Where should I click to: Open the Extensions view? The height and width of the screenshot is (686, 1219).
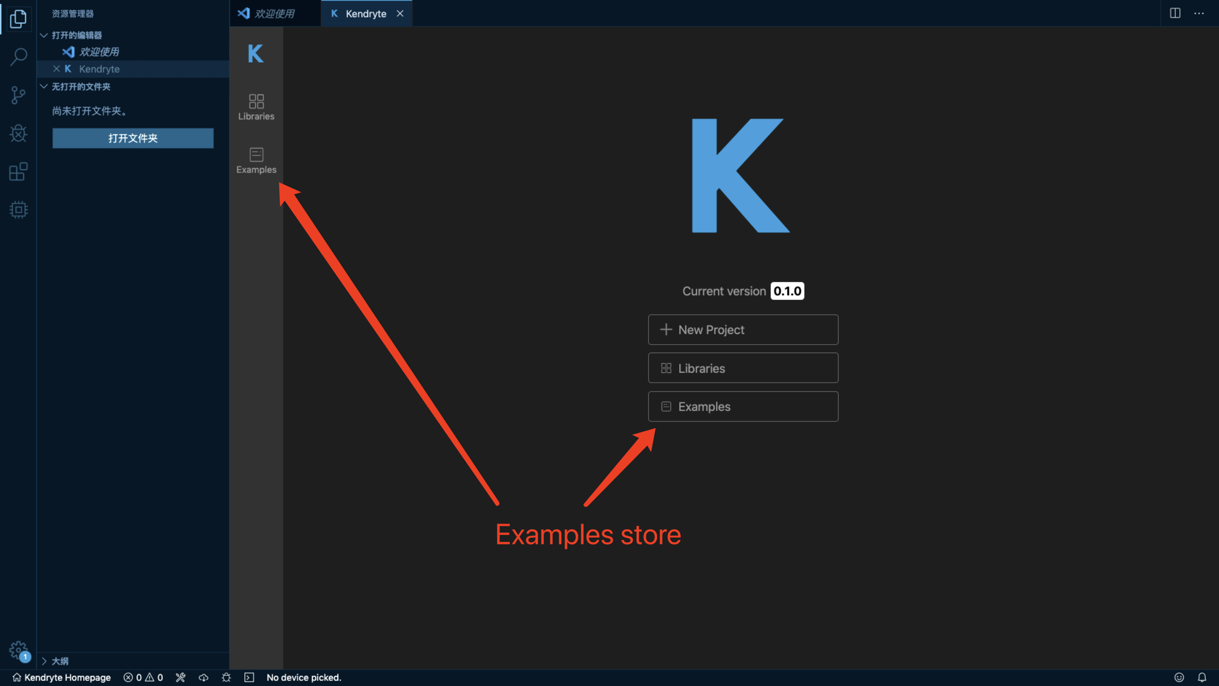pyautogui.click(x=18, y=171)
